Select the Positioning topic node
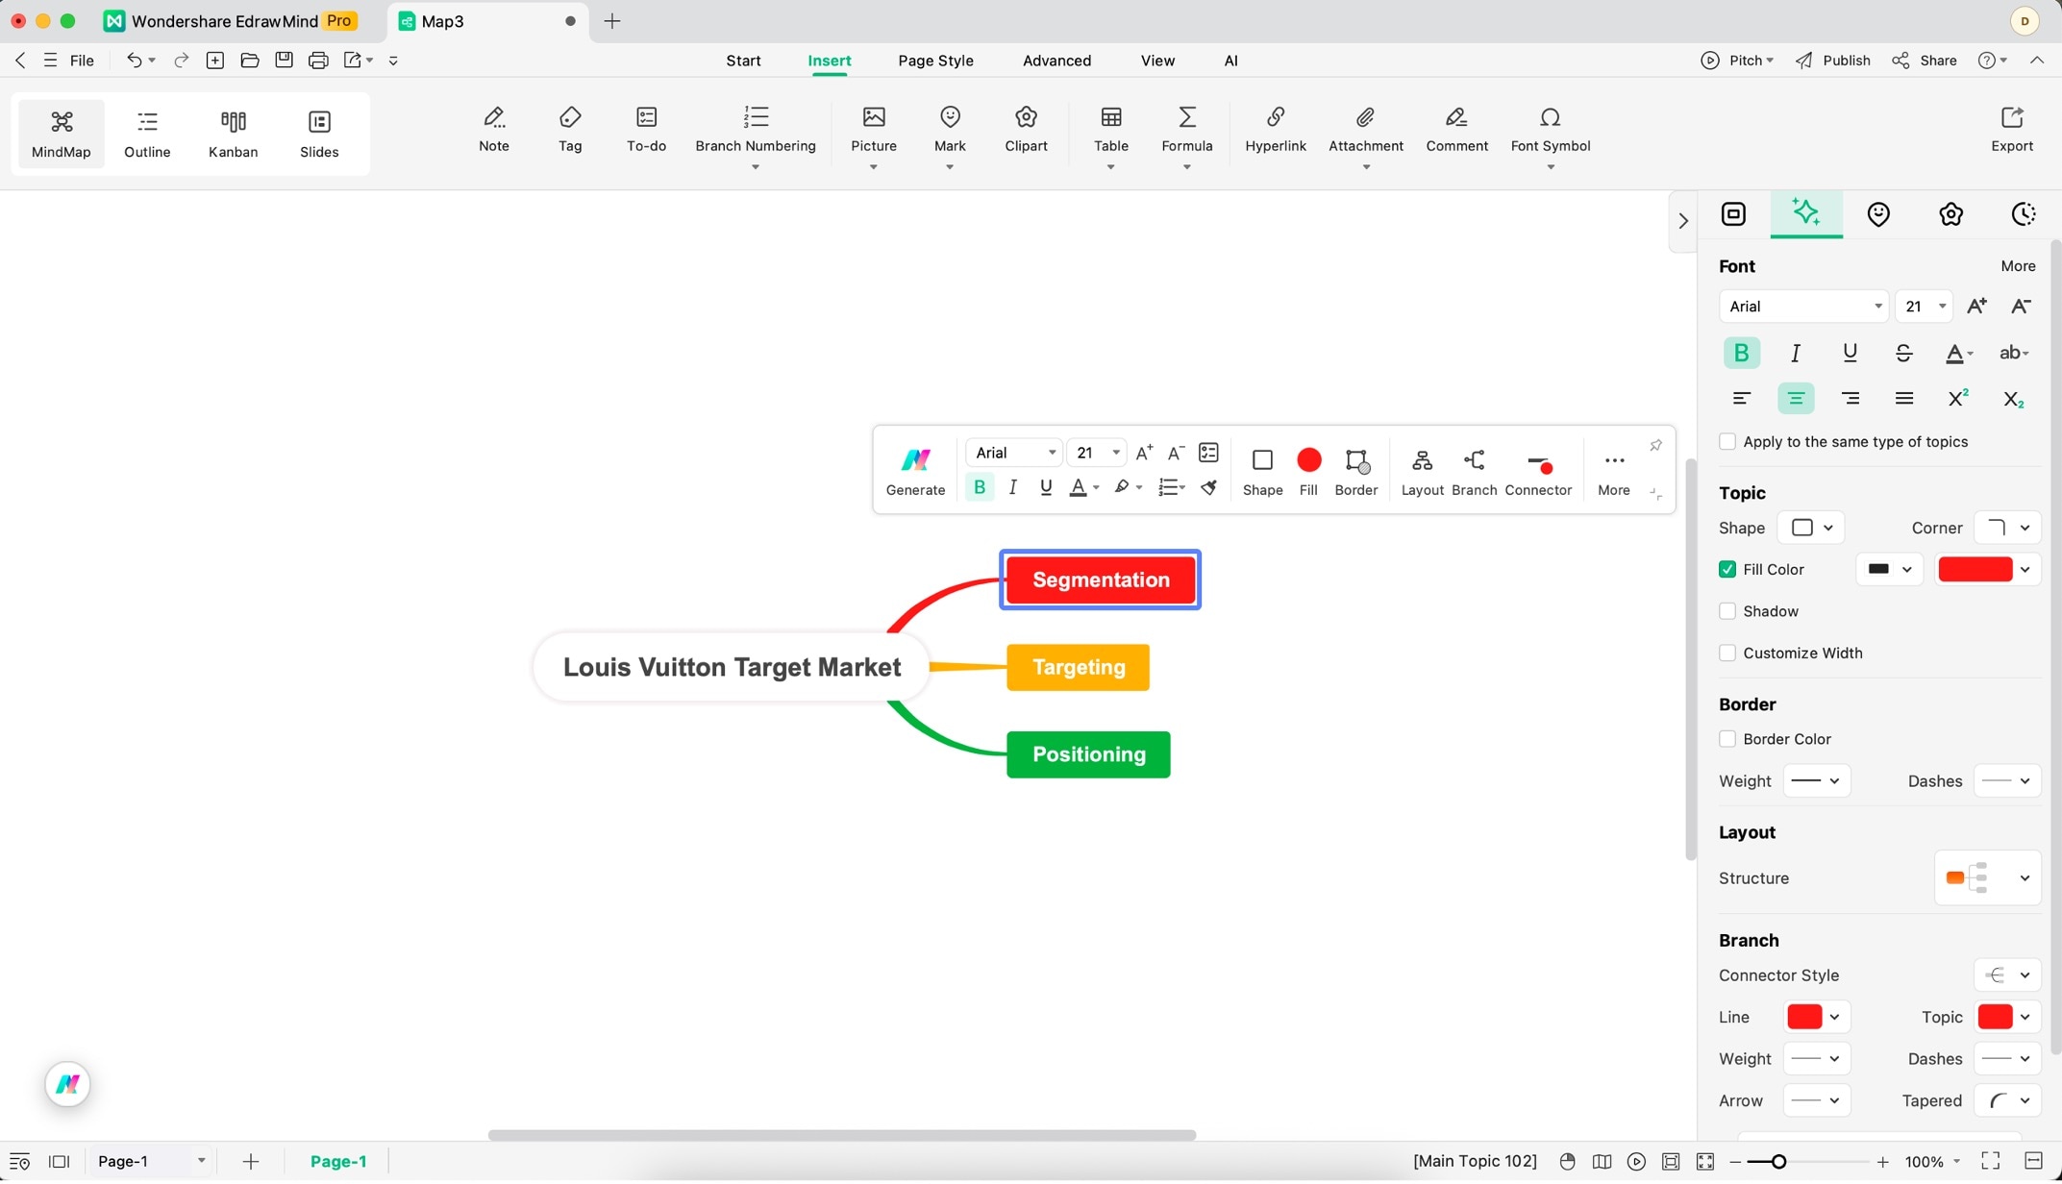This screenshot has height=1184, width=2062. [x=1088, y=754]
